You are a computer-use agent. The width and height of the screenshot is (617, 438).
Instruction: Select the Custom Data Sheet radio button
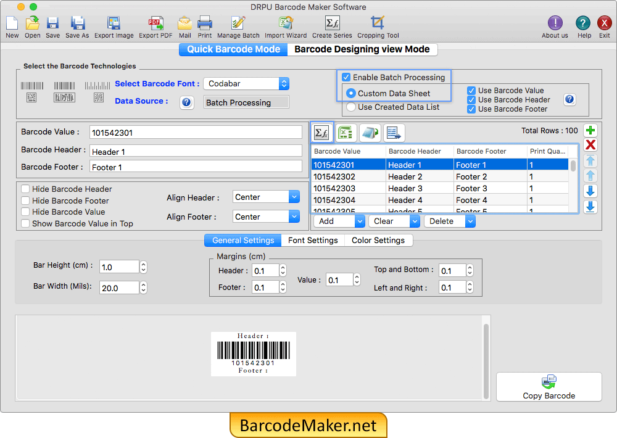click(x=350, y=93)
